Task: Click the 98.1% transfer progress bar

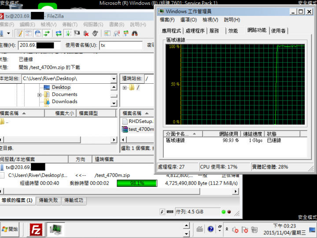Action: tap(137, 183)
